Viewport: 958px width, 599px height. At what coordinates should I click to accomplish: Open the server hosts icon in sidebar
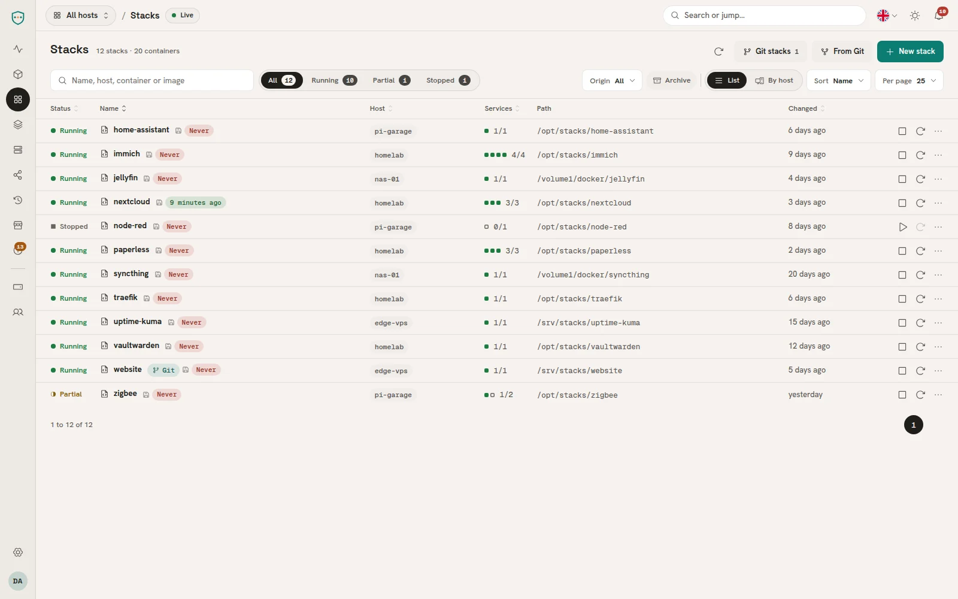coord(18,150)
